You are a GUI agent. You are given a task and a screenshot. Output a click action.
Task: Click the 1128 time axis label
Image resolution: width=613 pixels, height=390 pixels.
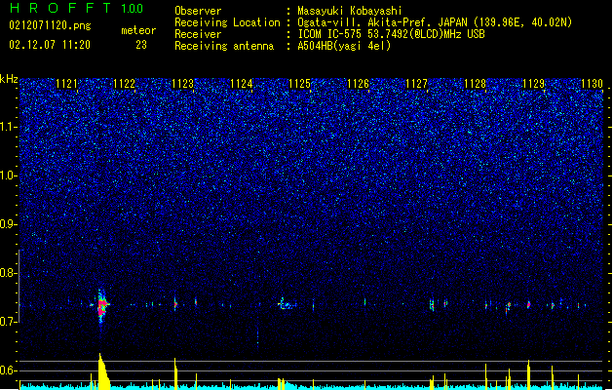pyautogui.click(x=475, y=84)
